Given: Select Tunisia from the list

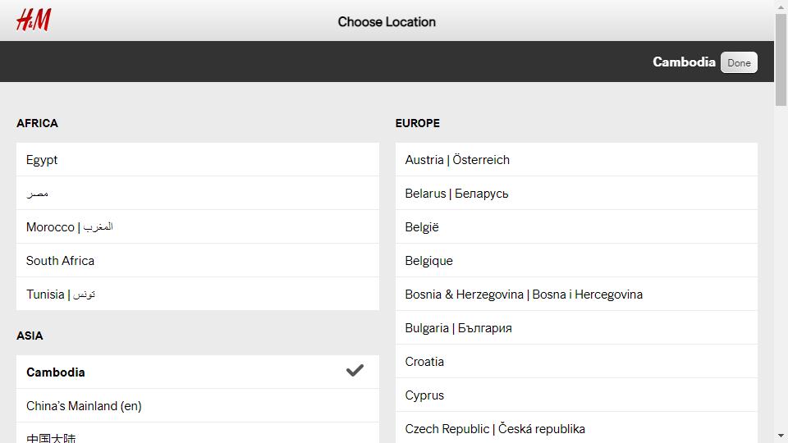Looking at the screenshot, I should (198, 295).
